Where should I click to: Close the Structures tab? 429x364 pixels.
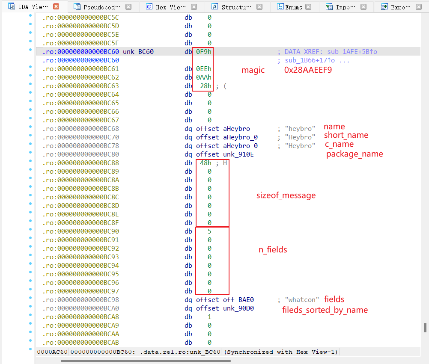(x=260, y=7)
